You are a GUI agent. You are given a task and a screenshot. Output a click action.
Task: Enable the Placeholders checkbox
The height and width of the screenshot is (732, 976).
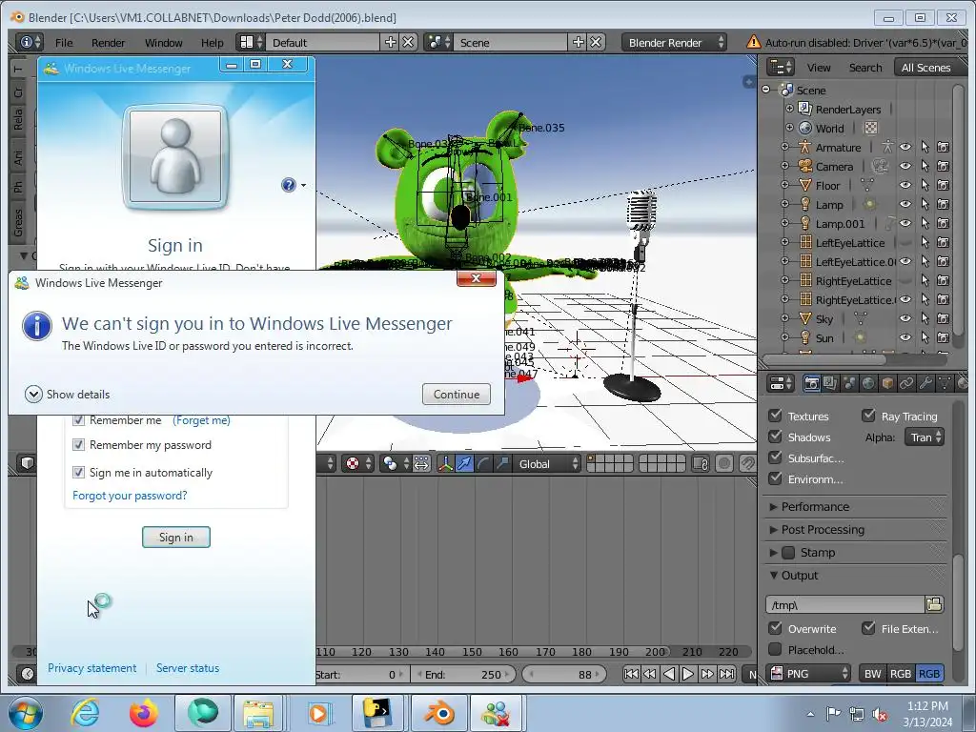tap(775, 649)
